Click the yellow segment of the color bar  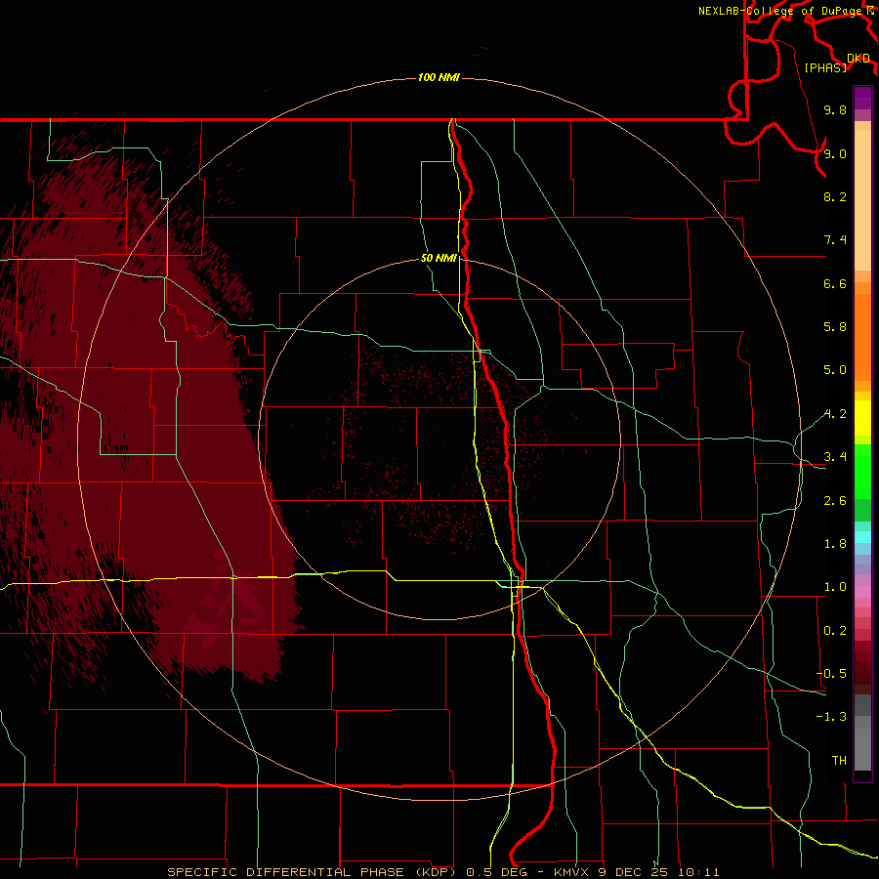click(x=862, y=418)
